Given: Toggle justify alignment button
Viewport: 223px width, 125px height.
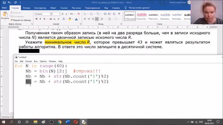Looking at the screenshot, I should pos(97,19).
